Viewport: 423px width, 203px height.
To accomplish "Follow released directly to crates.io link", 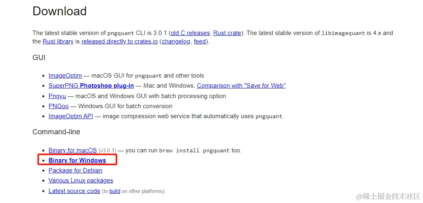I will (x=119, y=41).
